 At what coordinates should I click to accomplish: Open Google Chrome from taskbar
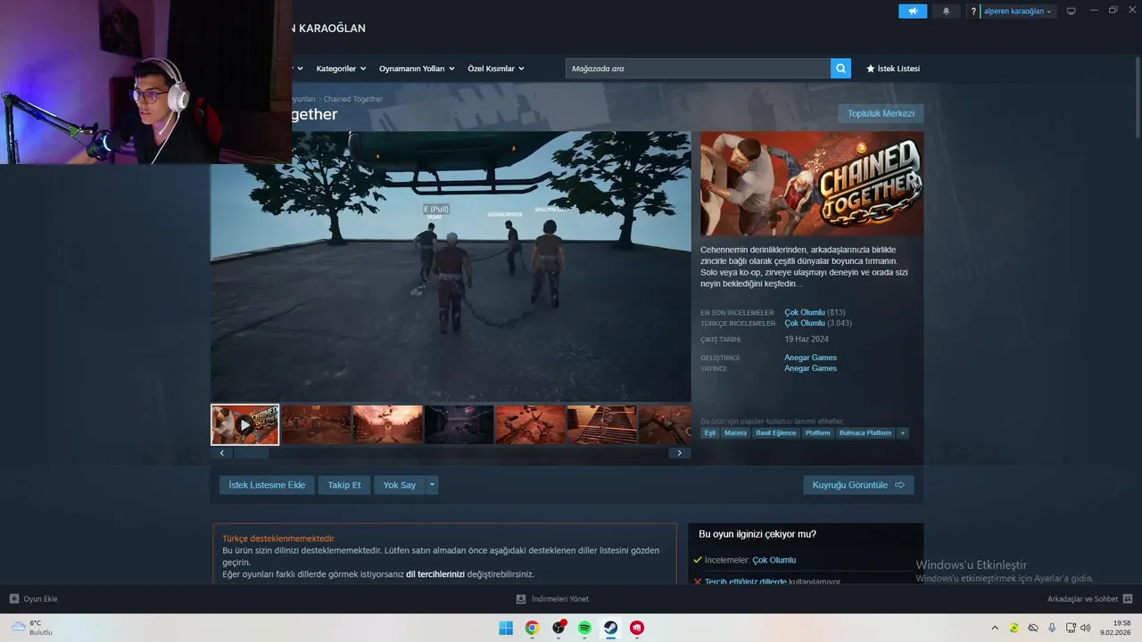coord(532,628)
